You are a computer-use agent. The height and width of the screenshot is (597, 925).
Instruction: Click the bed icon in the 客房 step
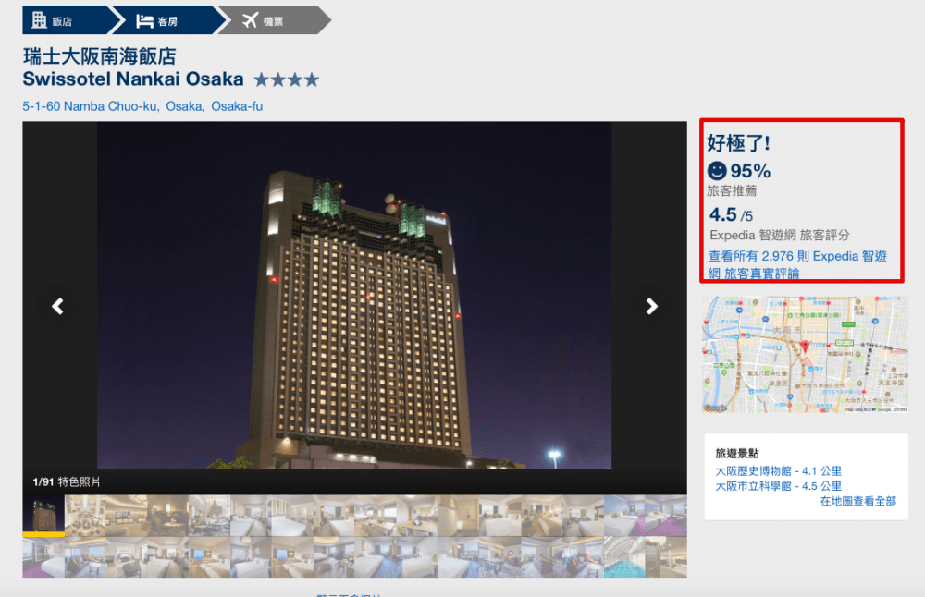coord(144,21)
